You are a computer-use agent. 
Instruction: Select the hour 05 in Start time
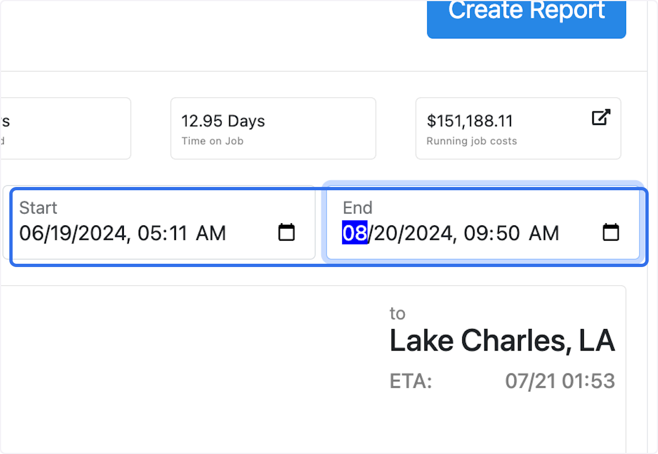pos(149,234)
